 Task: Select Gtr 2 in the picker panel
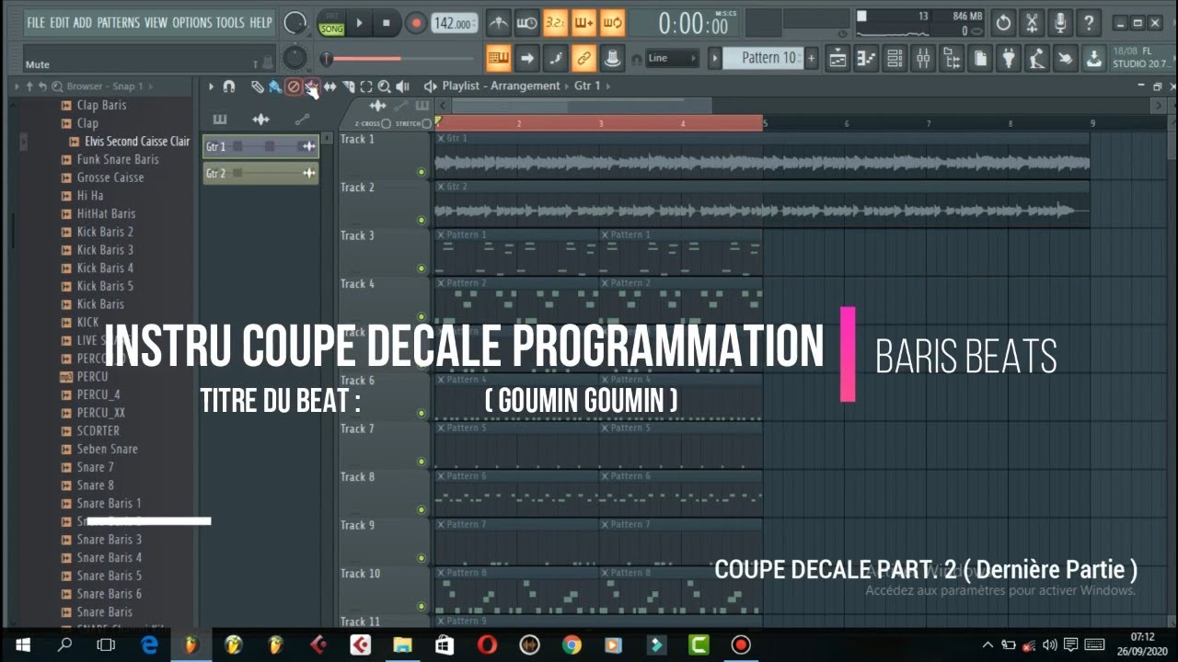[x=260, y=173]
